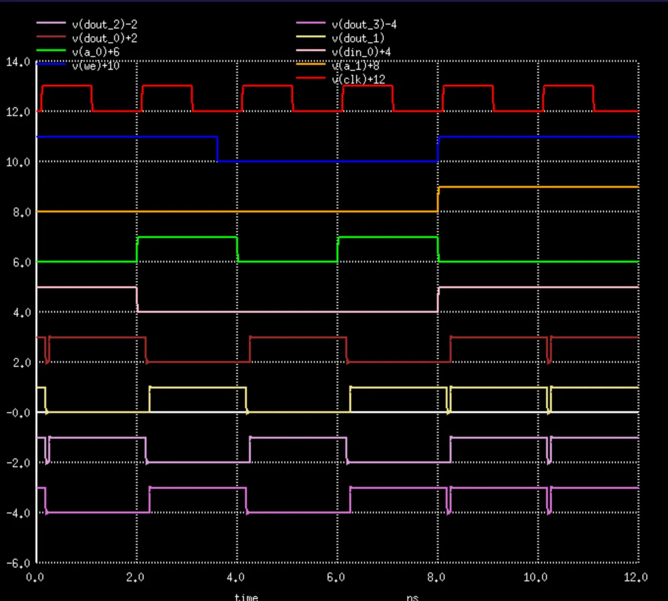Viewport: 668px width, 601px height.
Task: Click the green v(a_0) legend line
Action: 51,51
